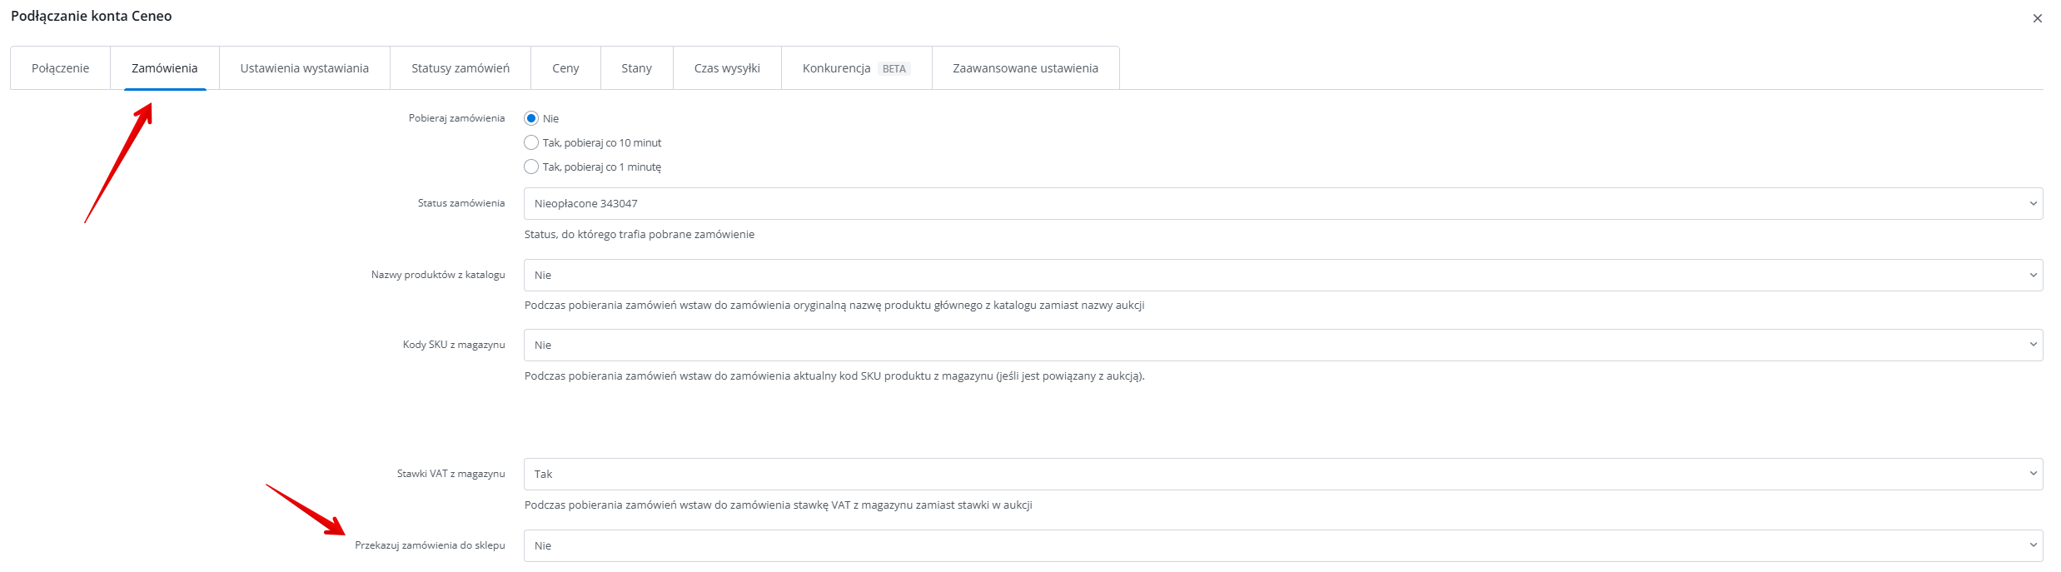Close the Ceneo account dialog

coord(2037,18)
